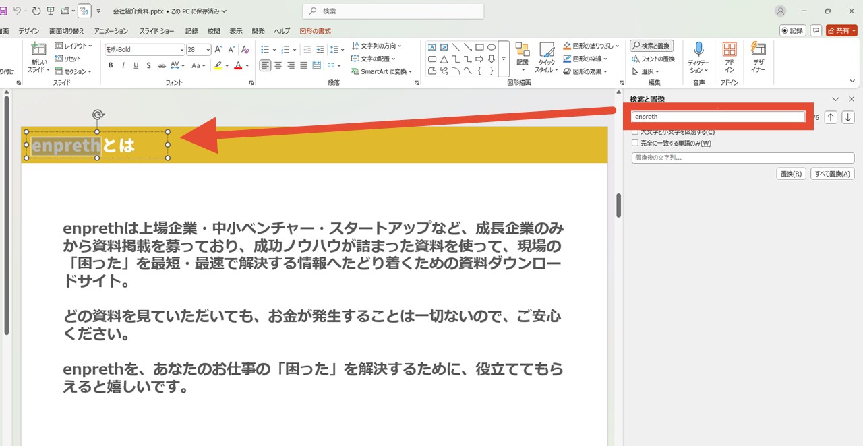Apply text shadow (S) formatting
This screenshot has height=446, width=863.
[x=148, y=65]
